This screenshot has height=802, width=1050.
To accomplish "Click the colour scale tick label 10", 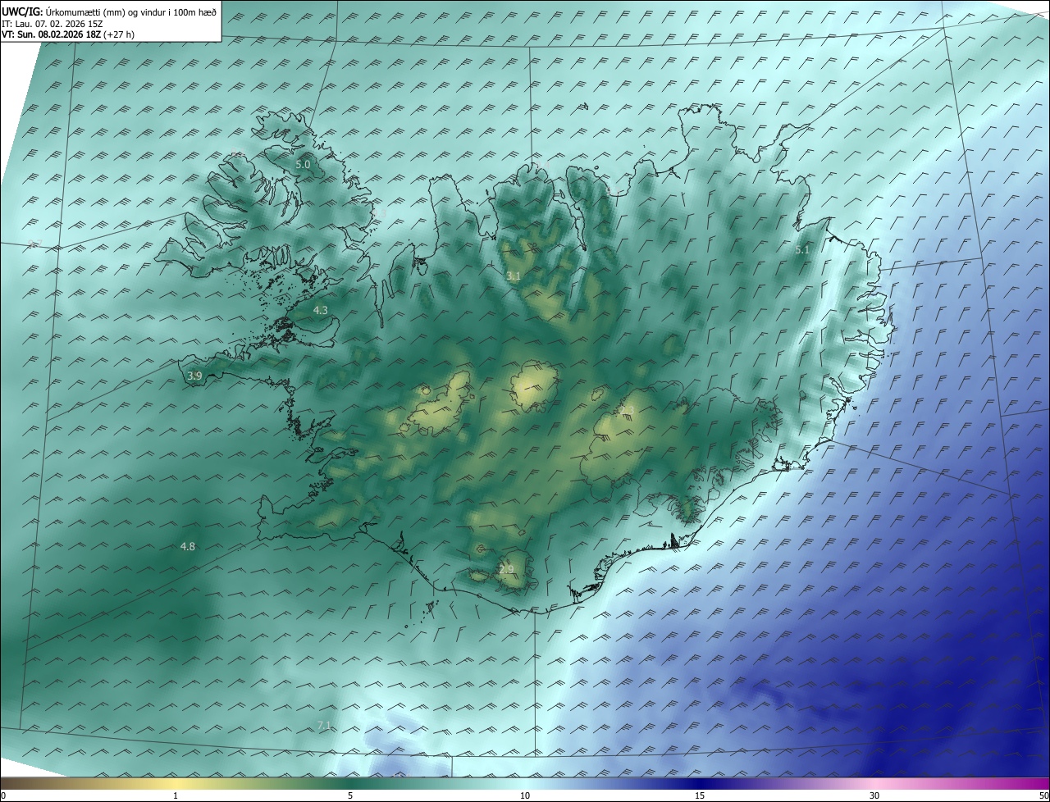I will (525, 796).
